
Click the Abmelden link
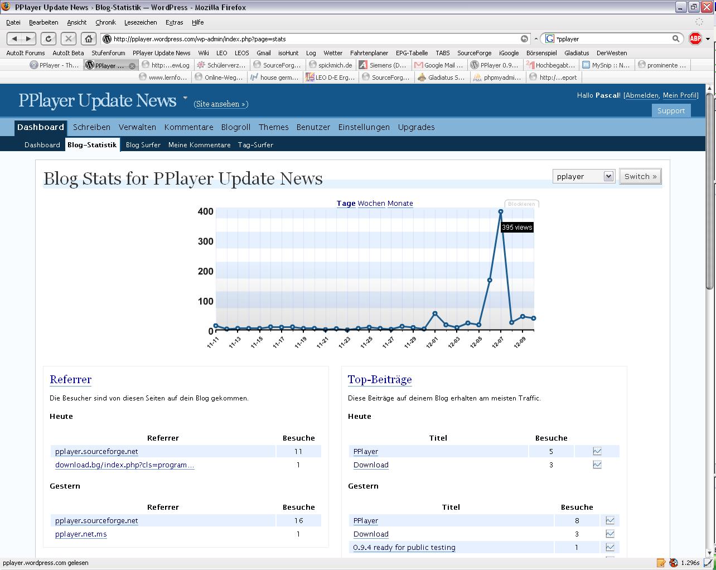click(x=642, y=95)
